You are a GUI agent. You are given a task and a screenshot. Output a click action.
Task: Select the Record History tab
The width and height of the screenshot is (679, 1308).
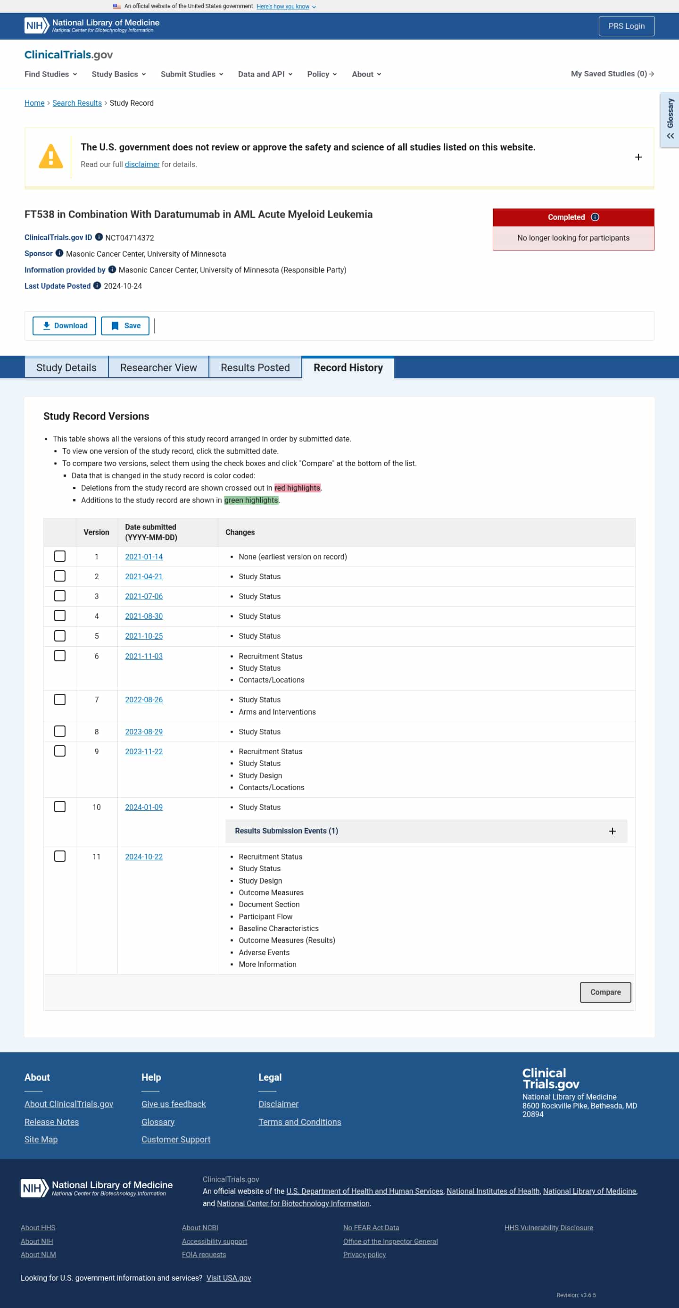[348, 367]
